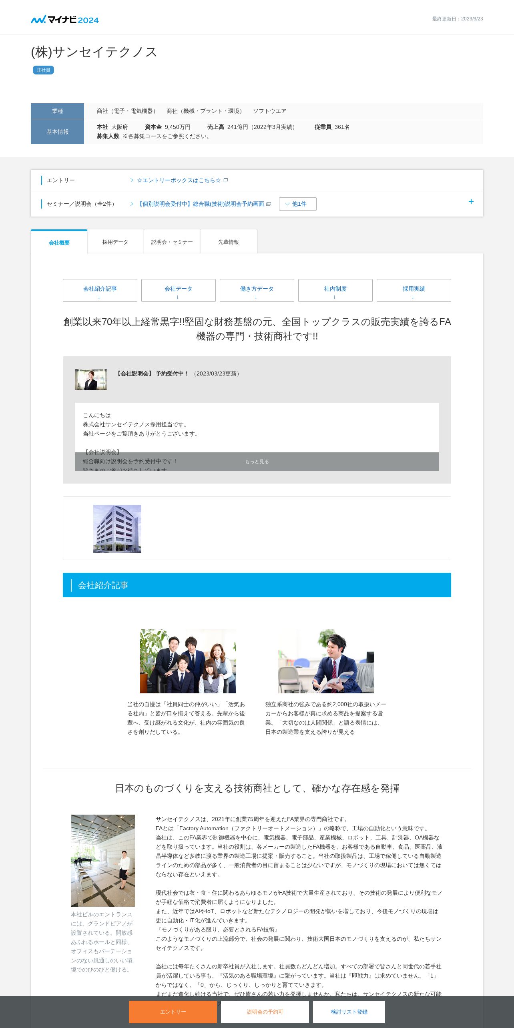Jump to 採用実績 section button

414,291
